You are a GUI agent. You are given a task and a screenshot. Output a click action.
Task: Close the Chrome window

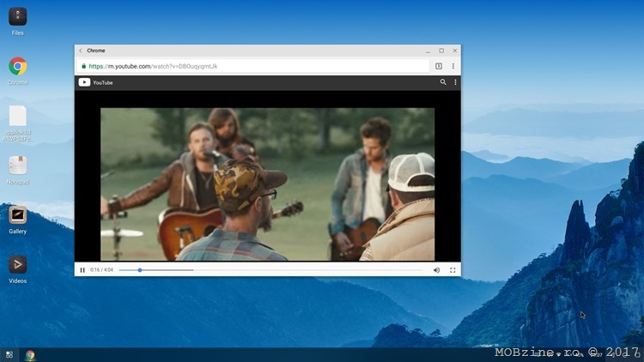[x=454, y=51]
